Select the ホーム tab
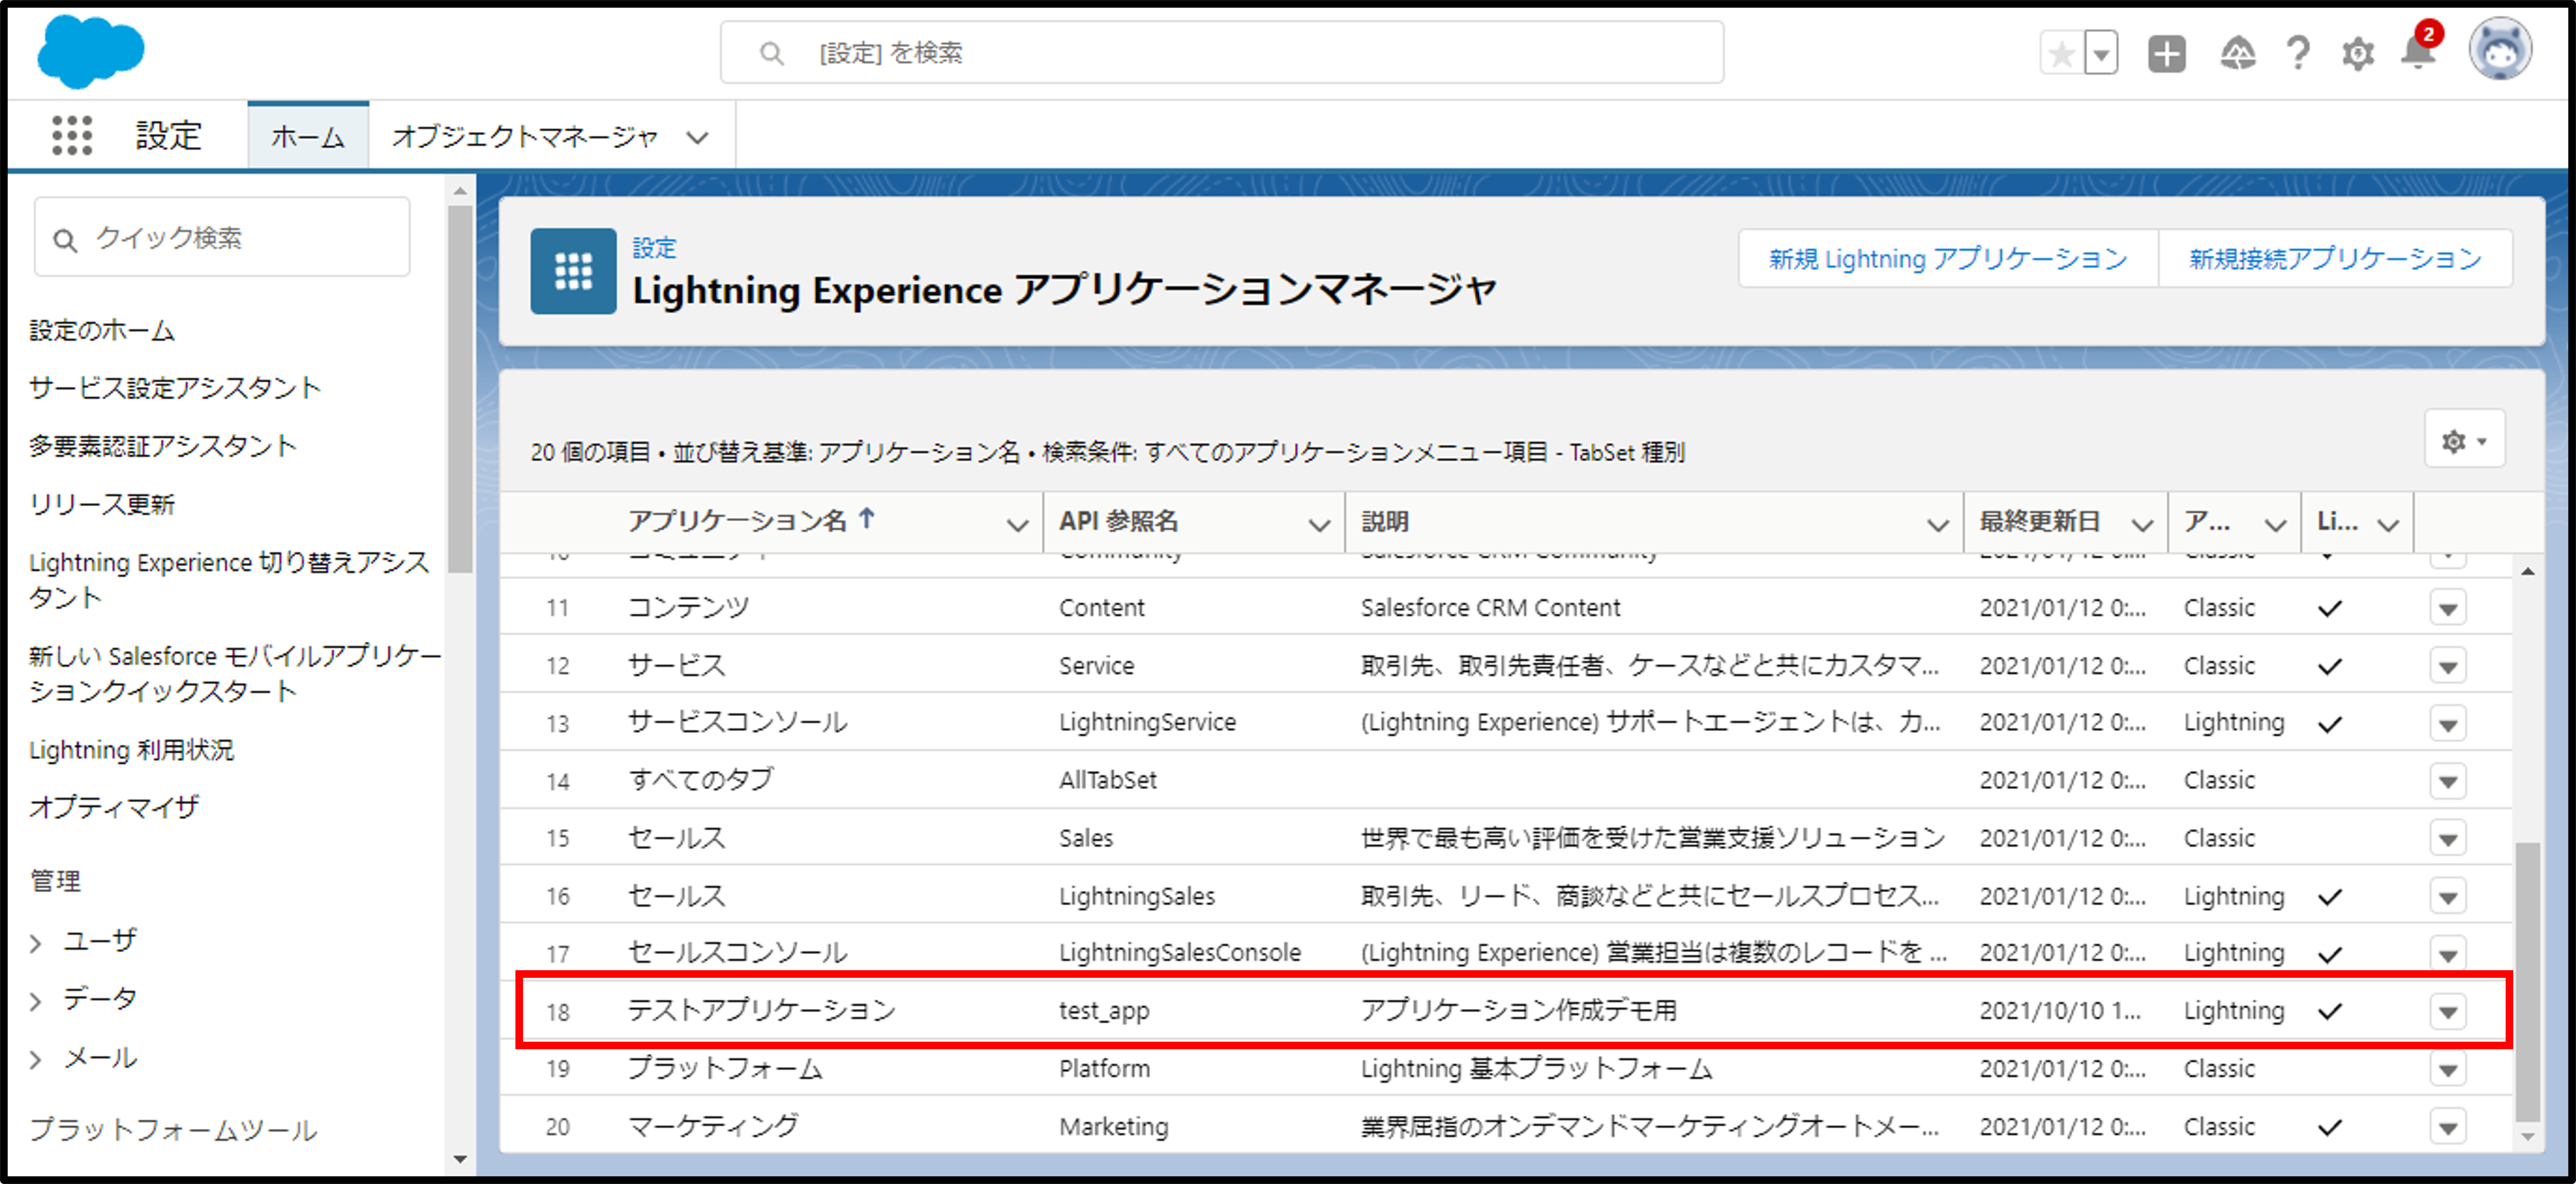The width and height of the screenshot is (2576, 1184). click(307, 136)
